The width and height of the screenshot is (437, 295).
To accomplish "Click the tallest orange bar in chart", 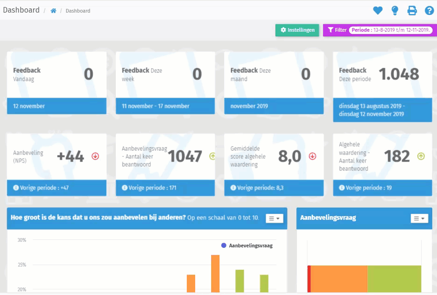I will 215,274.
